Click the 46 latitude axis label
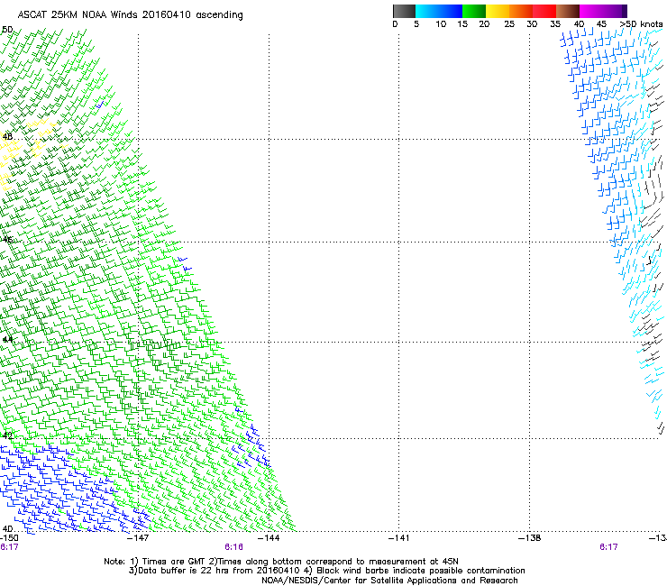 [x=7, y=240]
